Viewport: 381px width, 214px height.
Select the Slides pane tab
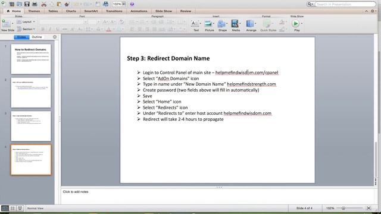pos(21,37)
